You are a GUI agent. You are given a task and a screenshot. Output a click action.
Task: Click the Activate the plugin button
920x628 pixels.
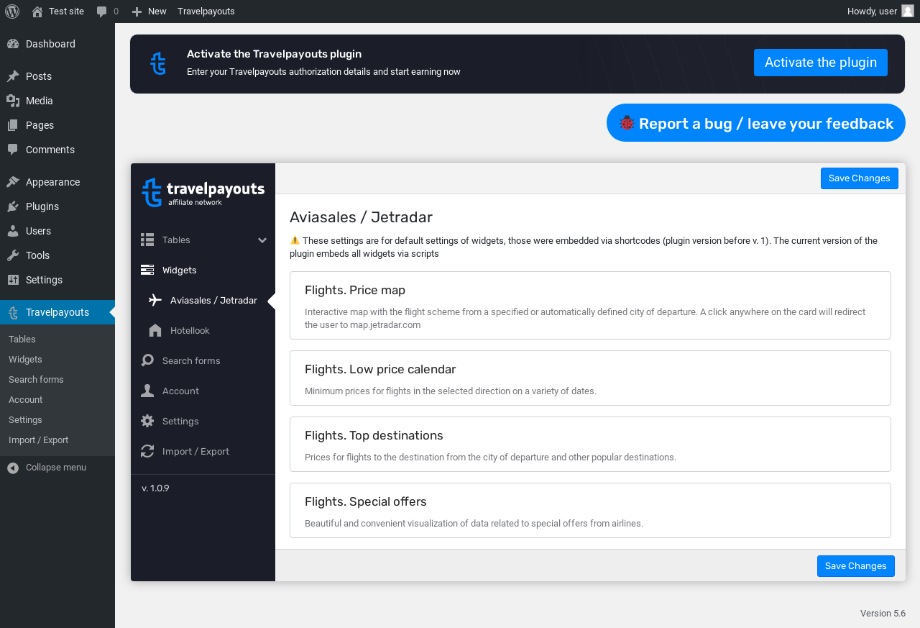[x=820, y=63]
